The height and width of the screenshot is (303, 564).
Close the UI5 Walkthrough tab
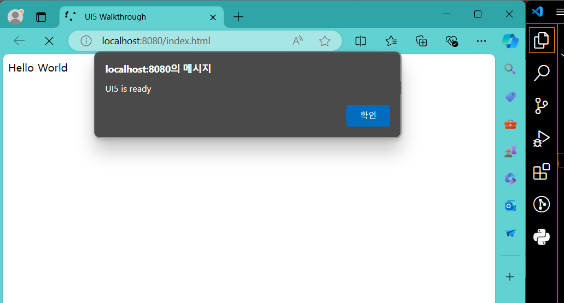click(213, 17)
